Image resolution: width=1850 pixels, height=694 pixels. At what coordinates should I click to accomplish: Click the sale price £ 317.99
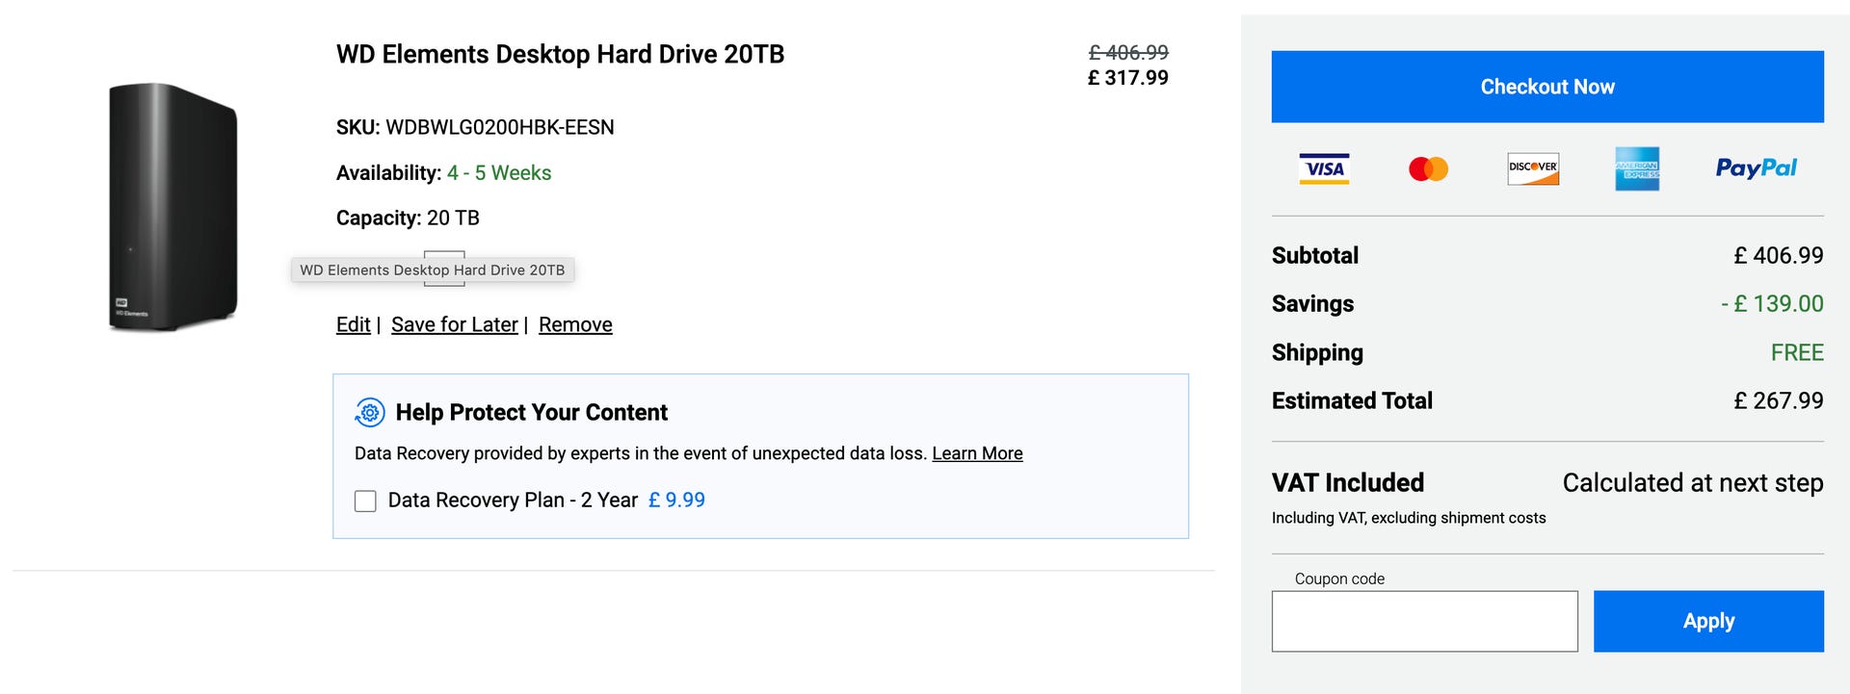click(x=1127, y=78)
